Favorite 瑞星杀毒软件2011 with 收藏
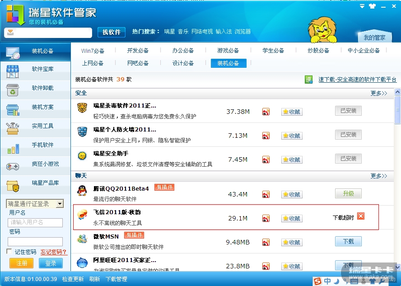 (x=292, y=112)
